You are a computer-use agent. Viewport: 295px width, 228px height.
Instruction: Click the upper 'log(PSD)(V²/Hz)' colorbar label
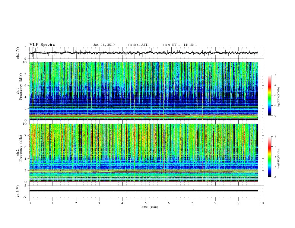(x=279, y=97)
